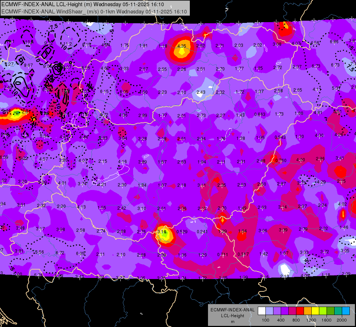Viewport: 356px width, 327px height.
Task: Click the shear value '2.51'
Action: (x=201, y=69)
